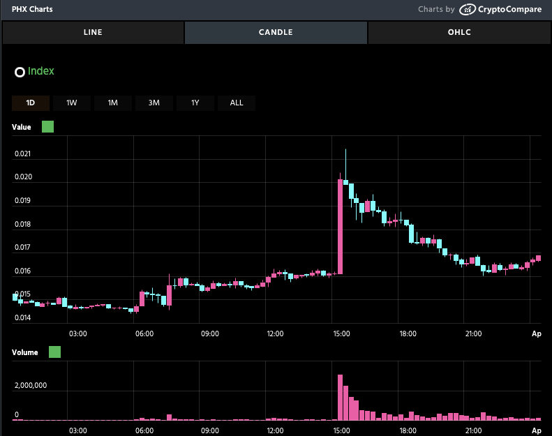Pick the 3M time range
This screenshot has width=552, height=436.
(154, 103)
